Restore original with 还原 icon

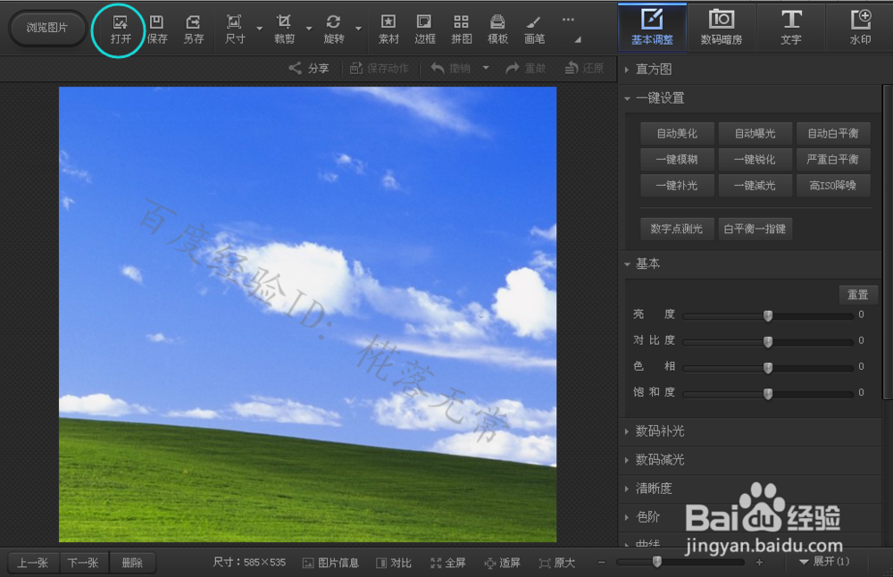[x=584, y=69]
